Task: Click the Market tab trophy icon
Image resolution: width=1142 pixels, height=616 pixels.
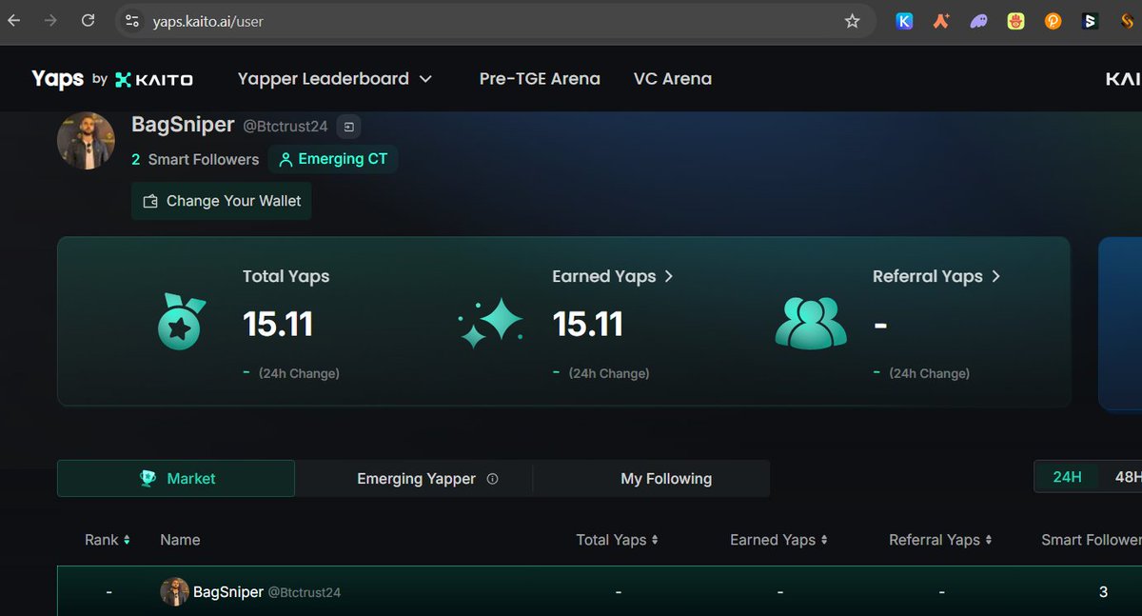Action: tap(148, 479)
